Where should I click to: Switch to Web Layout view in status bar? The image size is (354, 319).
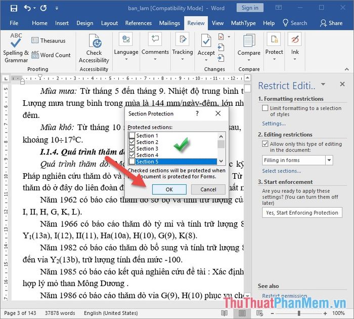259,313
